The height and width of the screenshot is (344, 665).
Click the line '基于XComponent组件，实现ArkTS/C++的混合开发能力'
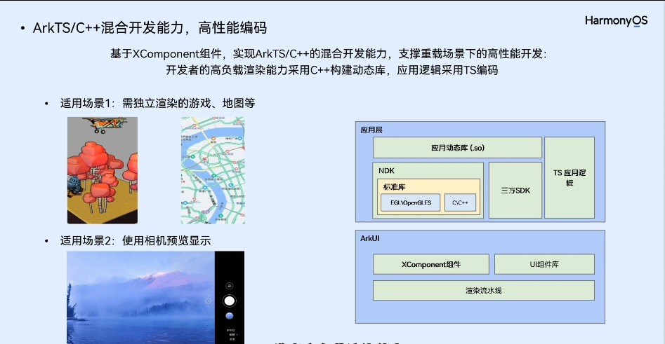249,54
